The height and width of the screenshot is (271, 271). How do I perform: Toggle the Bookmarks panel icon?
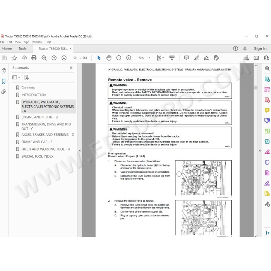coord(3,81)
